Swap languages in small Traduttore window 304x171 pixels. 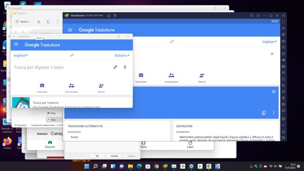coord(72,56)
